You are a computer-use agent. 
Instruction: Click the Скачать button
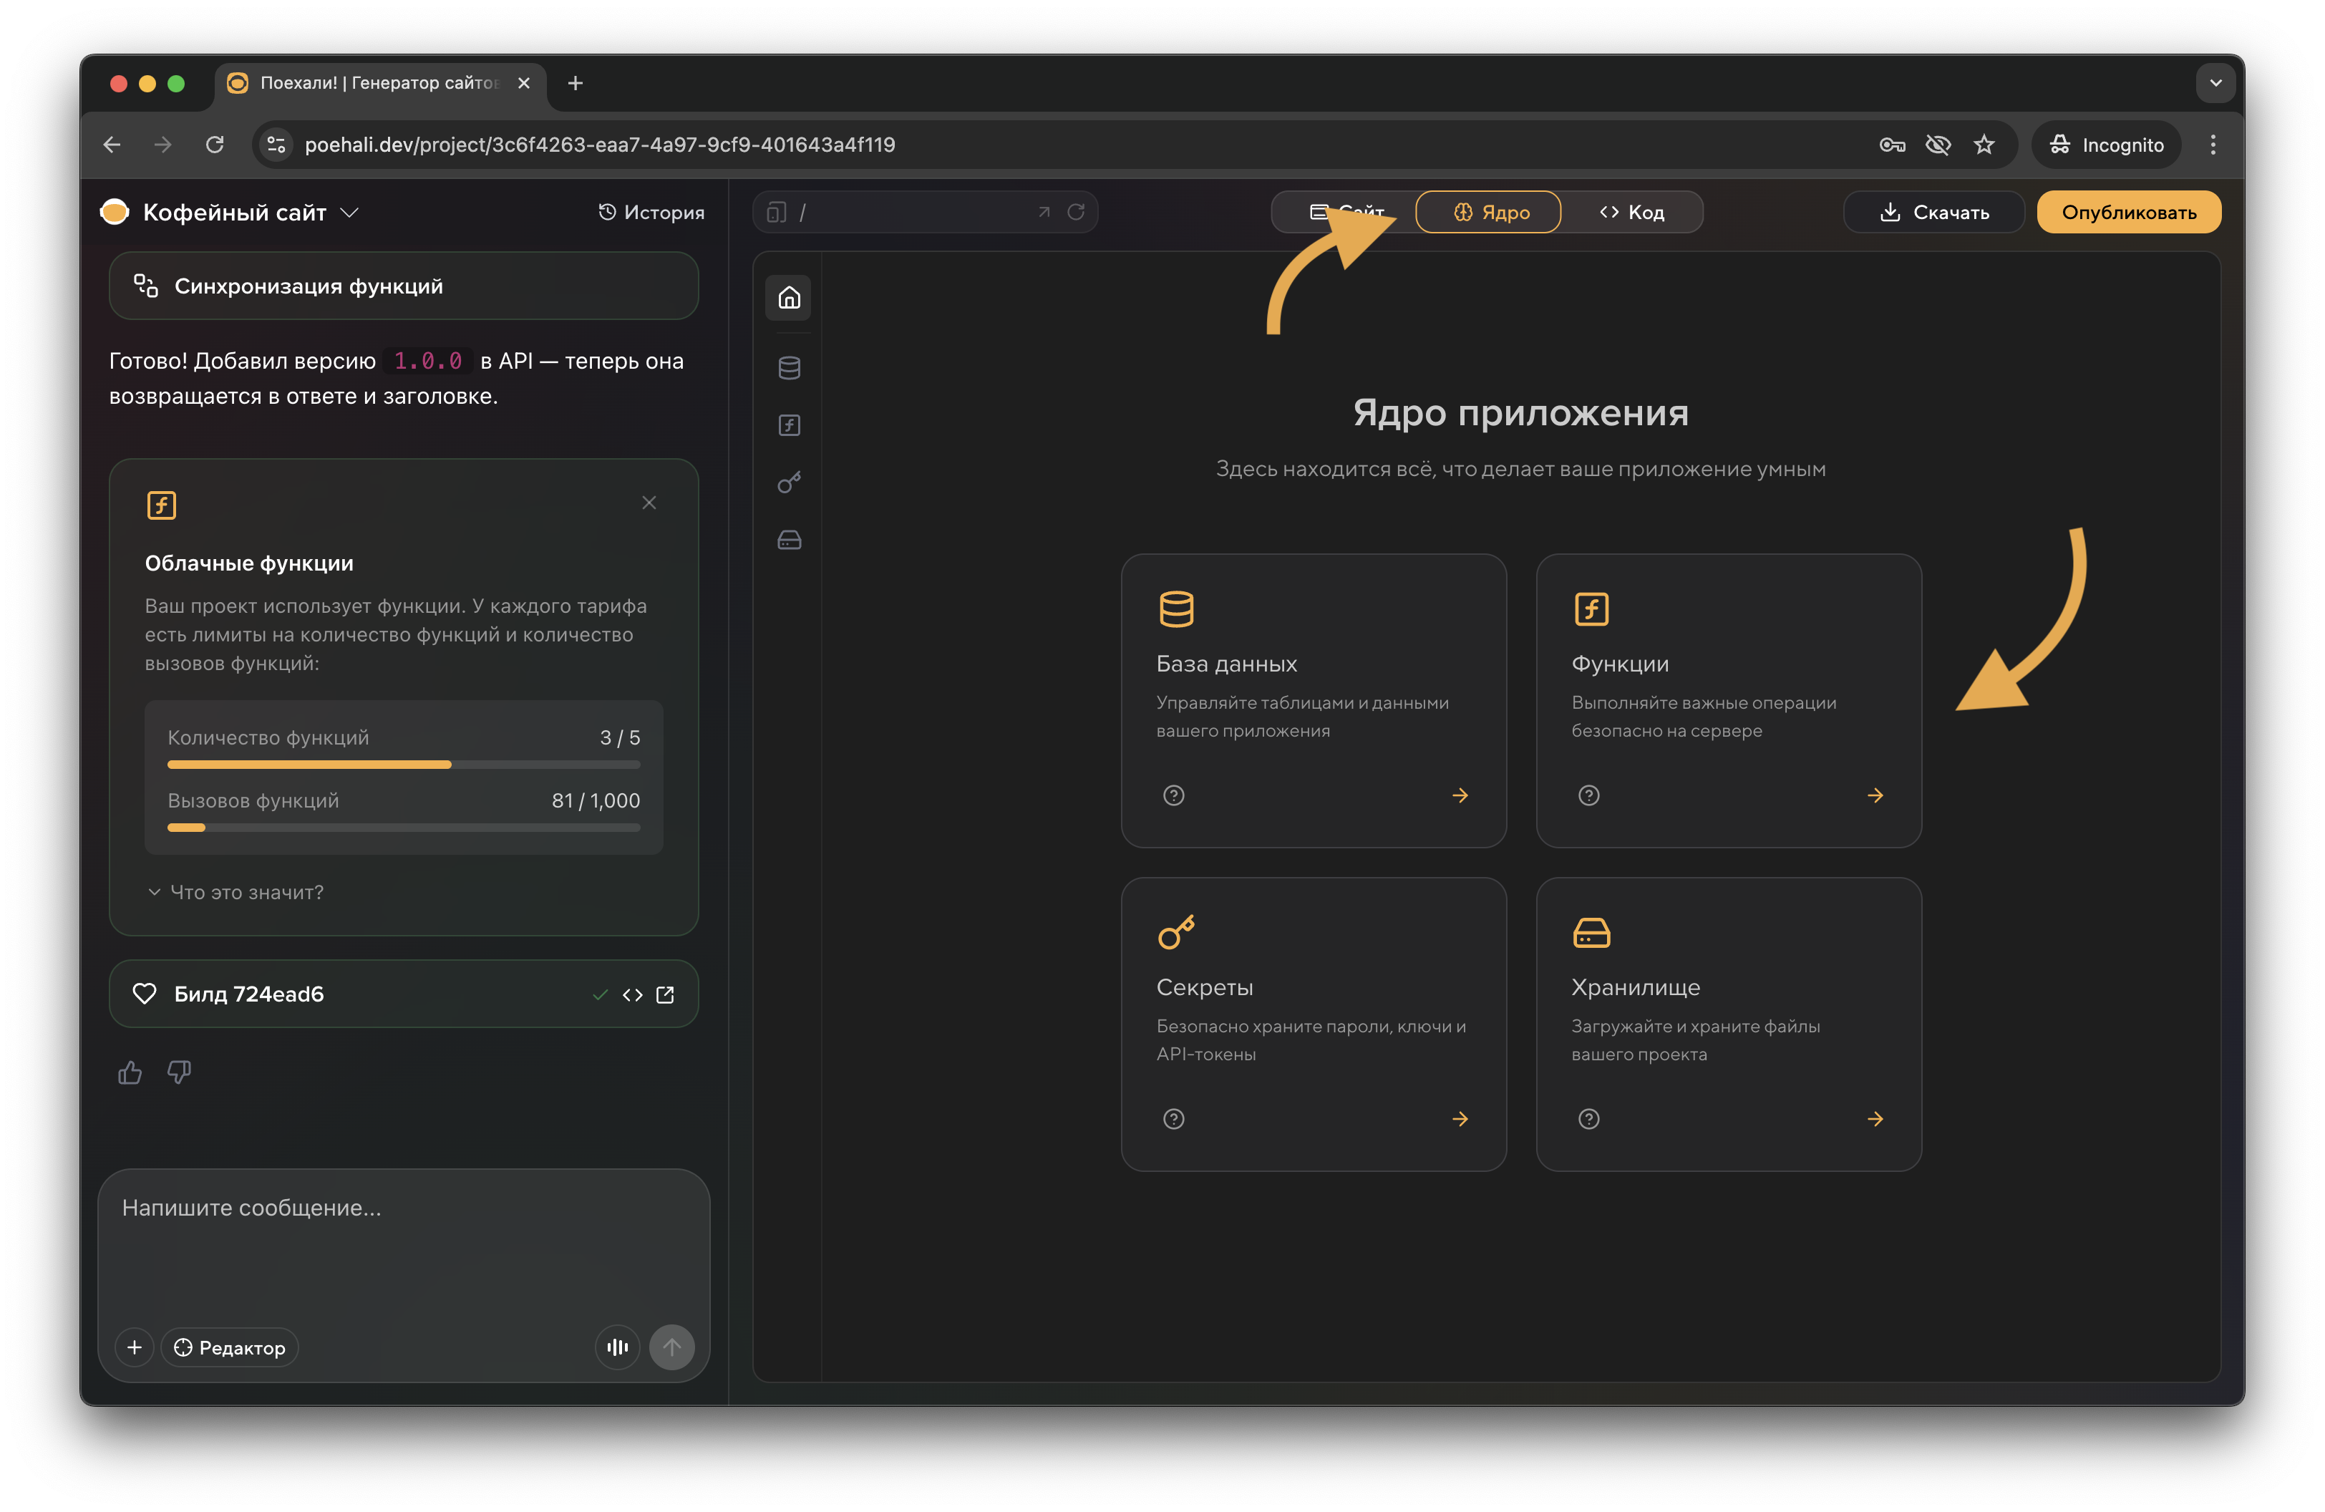1934,212
